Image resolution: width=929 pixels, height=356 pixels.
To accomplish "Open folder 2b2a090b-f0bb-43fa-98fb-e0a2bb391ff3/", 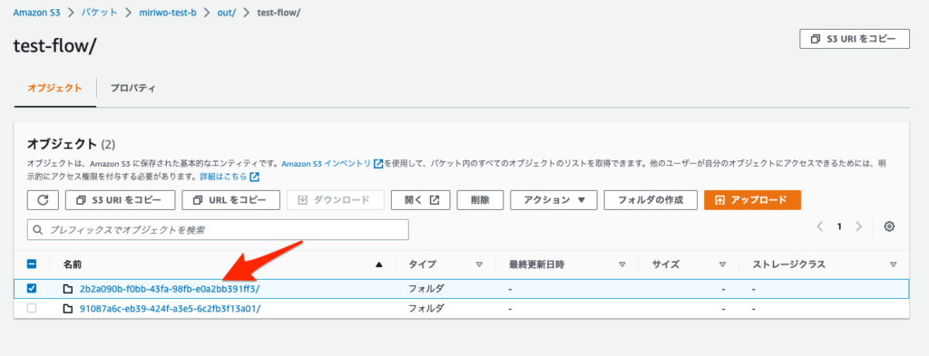I will (x=170, y=289).
